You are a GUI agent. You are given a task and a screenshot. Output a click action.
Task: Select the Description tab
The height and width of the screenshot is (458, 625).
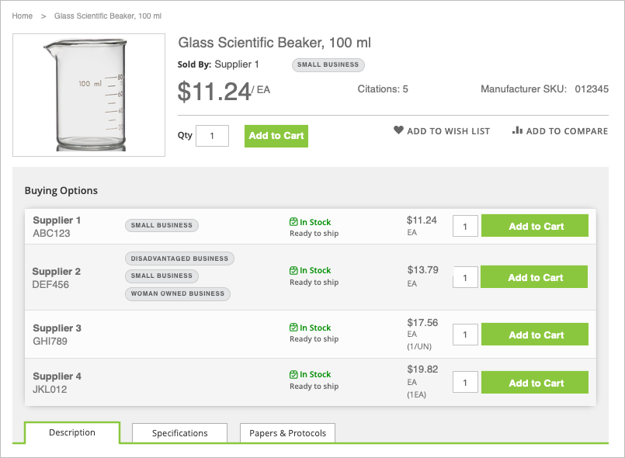[72, 432]
